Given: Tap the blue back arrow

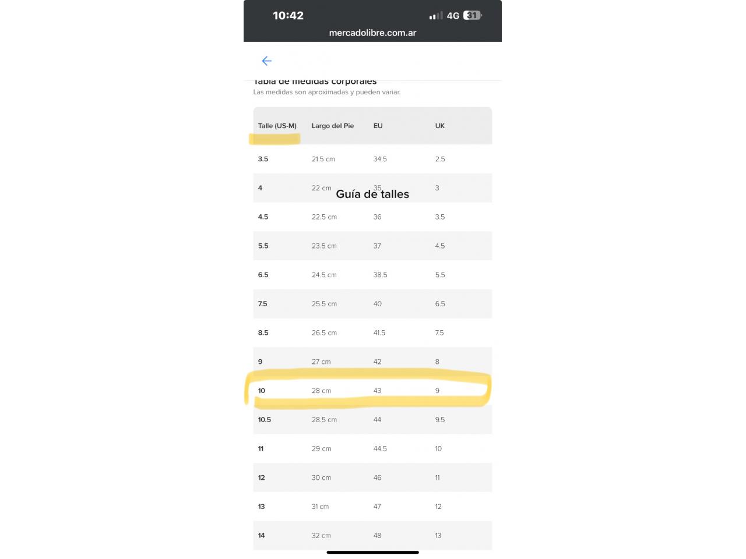Looking at the screenshot, I should (267, 61).
